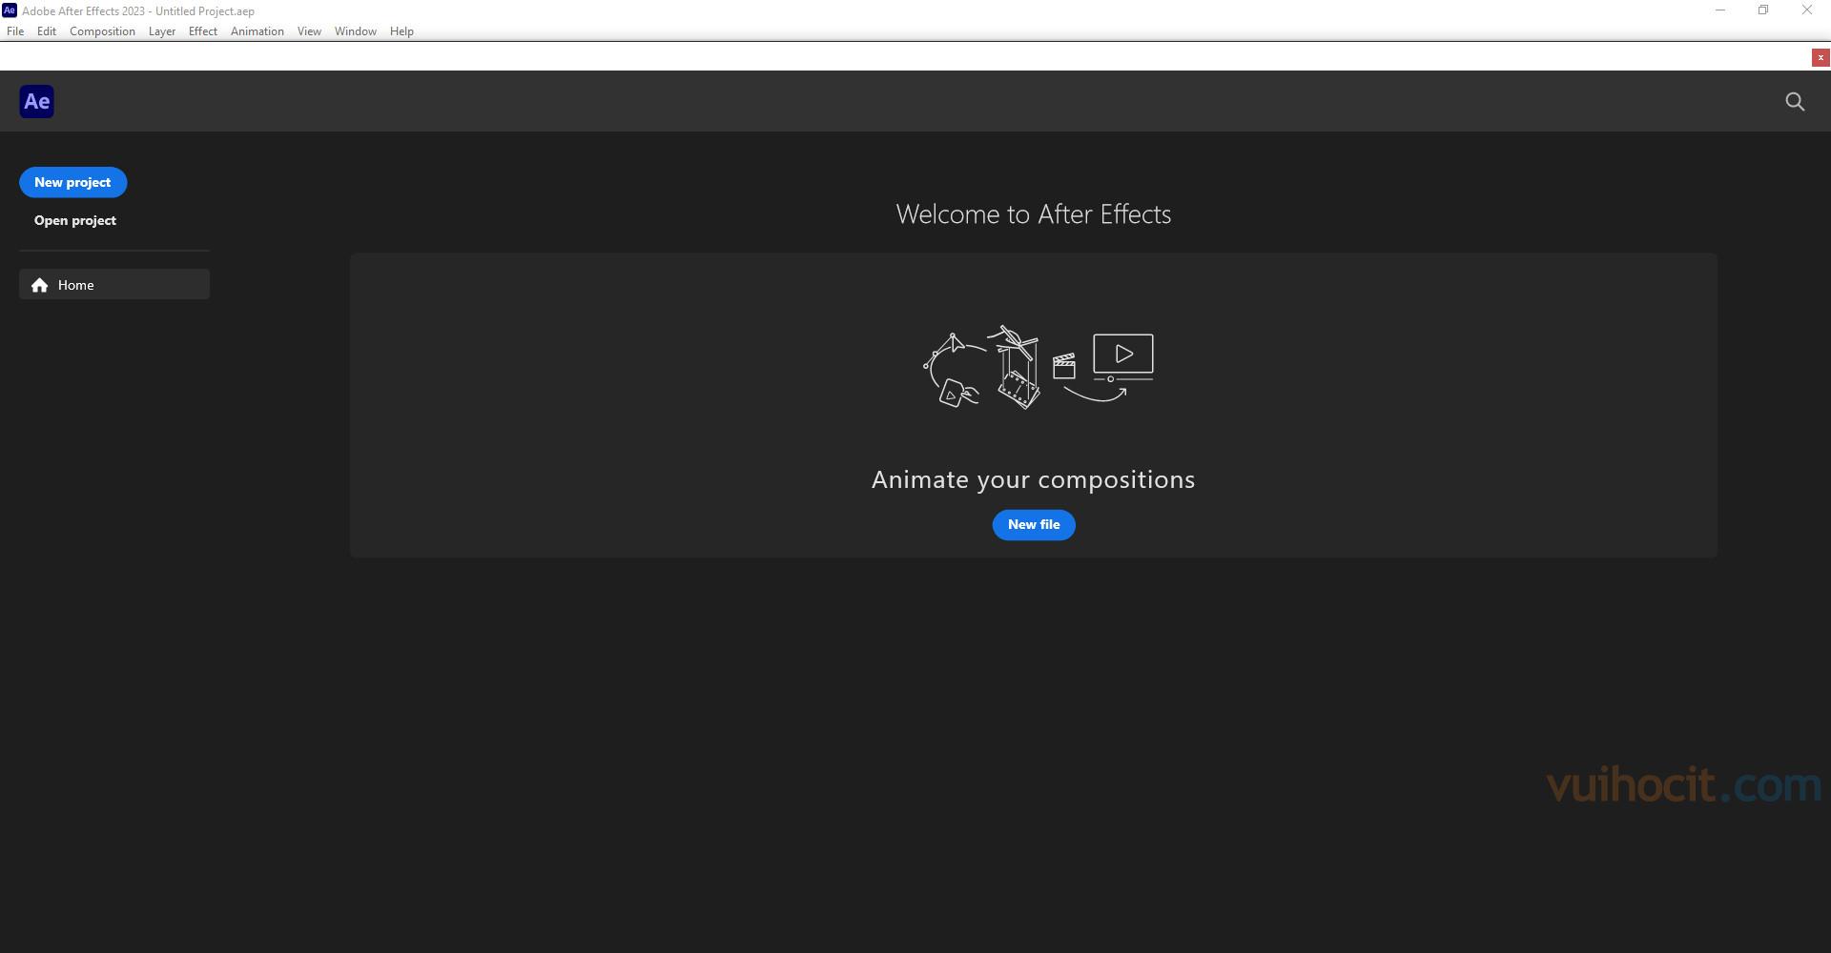Close the After Effects window

[x=1807, y=10]
